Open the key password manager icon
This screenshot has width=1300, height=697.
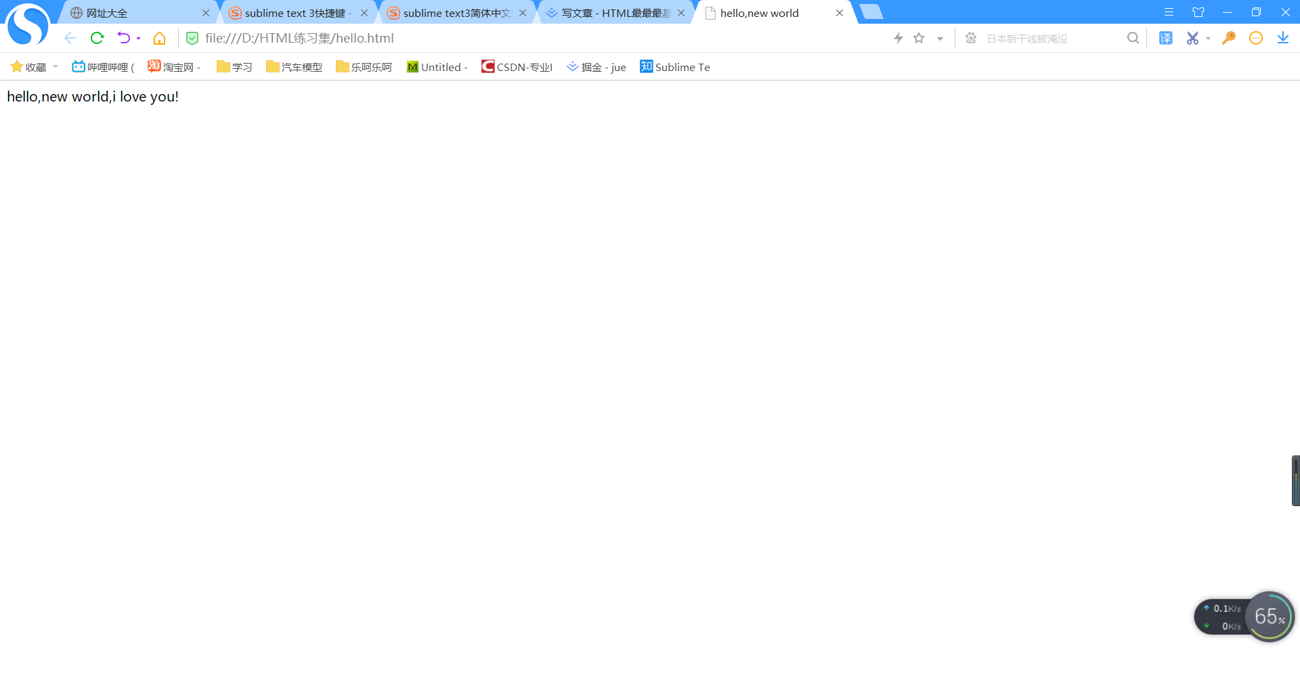coord(1229,38)
